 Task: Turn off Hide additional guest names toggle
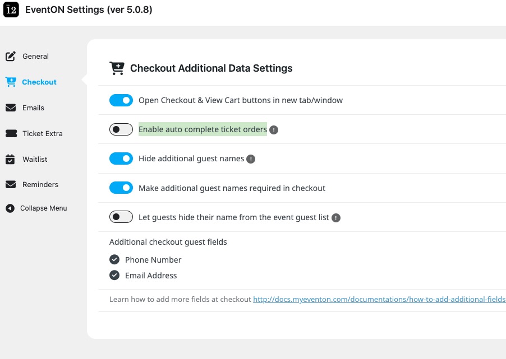[x=121, y=159]
